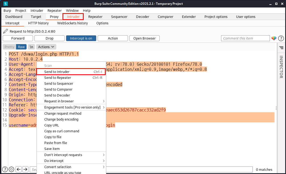This screenshot has width=286, height=174.
Task: Open search help icon at bottom left
Action: (5, 169)
